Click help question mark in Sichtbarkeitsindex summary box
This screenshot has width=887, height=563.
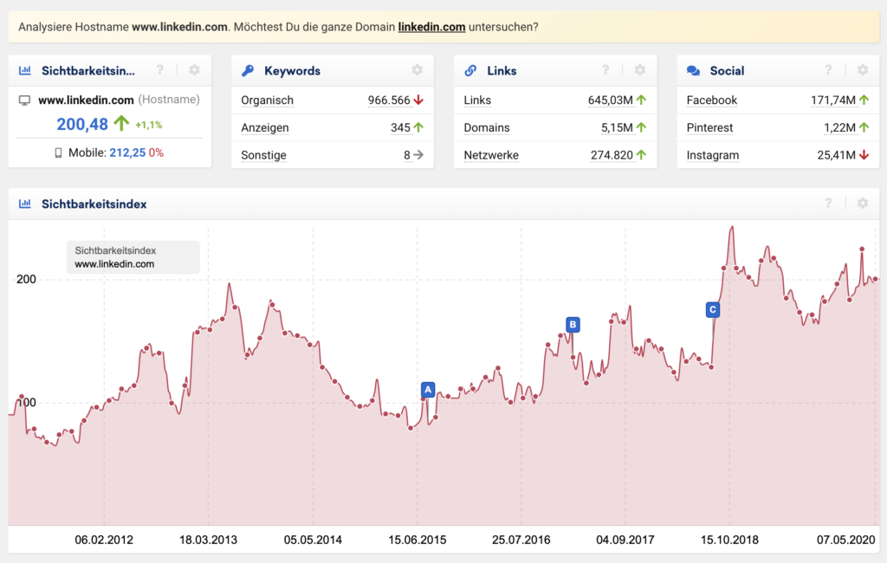tap(159, 70)
